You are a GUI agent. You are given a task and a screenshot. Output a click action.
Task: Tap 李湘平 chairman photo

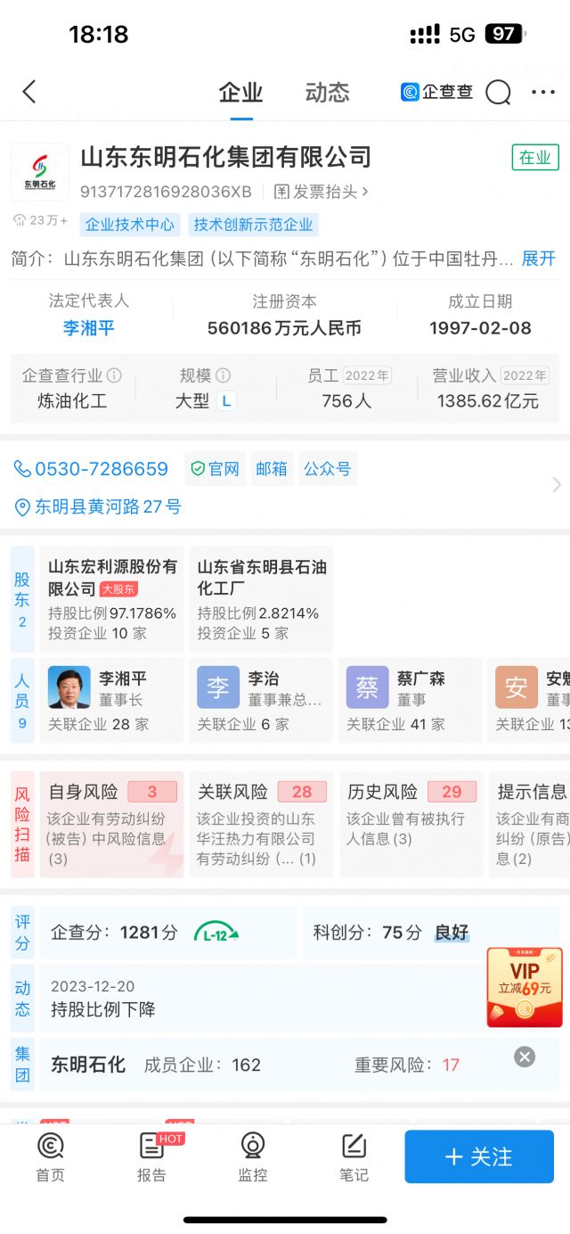click(69, 687)
